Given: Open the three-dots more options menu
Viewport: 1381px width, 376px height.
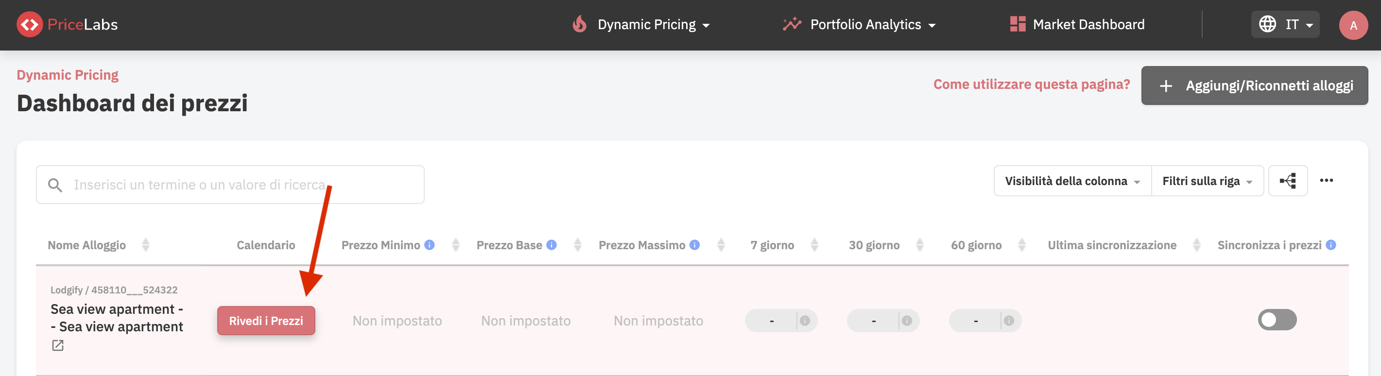Looking at the screenshot, I should 1326,181.
